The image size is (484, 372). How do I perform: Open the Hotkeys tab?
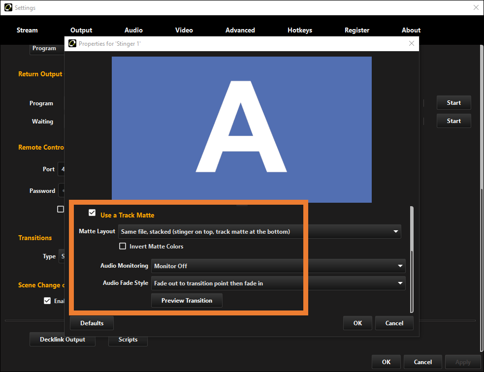(x=300, y=30)
